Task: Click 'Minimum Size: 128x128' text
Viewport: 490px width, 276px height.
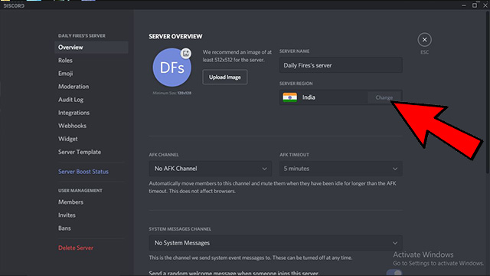Action: click(x=171, y=93)
